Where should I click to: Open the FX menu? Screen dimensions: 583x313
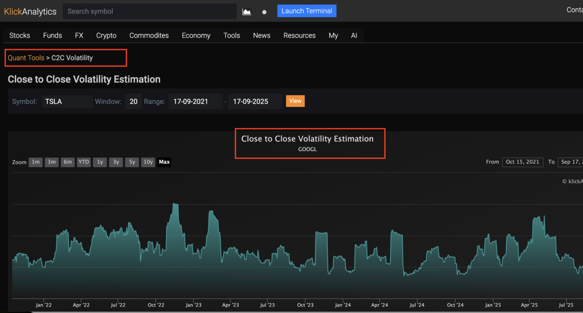[x=79, y=35]
